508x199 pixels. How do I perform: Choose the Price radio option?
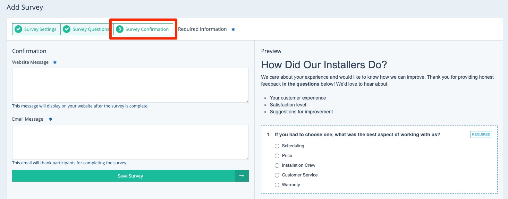pyautogui.click(x=277, y=156)
